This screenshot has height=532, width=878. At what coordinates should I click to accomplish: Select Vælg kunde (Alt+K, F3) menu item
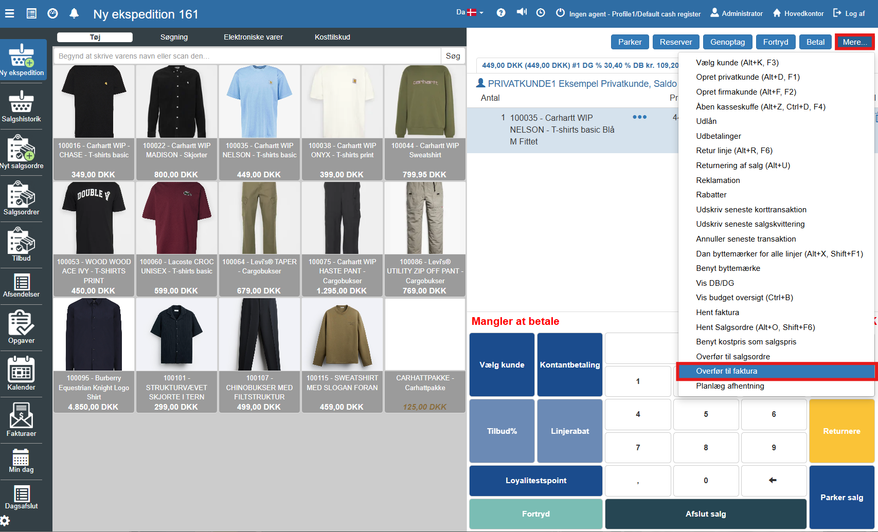tap(777, 63)
